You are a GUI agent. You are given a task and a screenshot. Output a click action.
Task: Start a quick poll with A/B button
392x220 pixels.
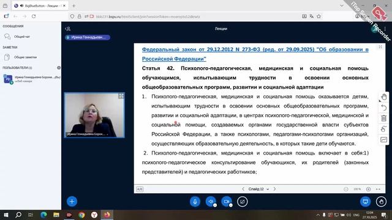(x=140, y=189)
